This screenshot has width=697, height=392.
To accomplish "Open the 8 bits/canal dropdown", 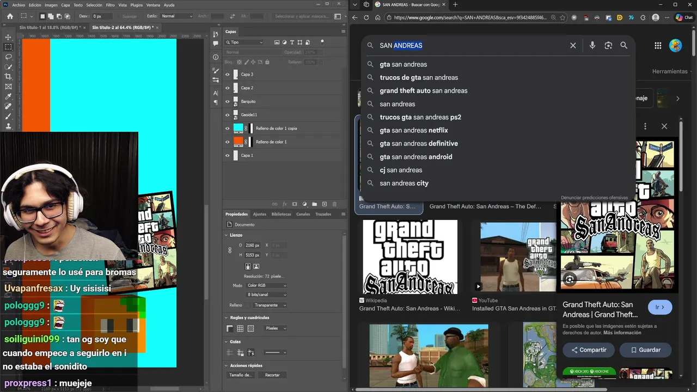I will click(x=266, y=295).
